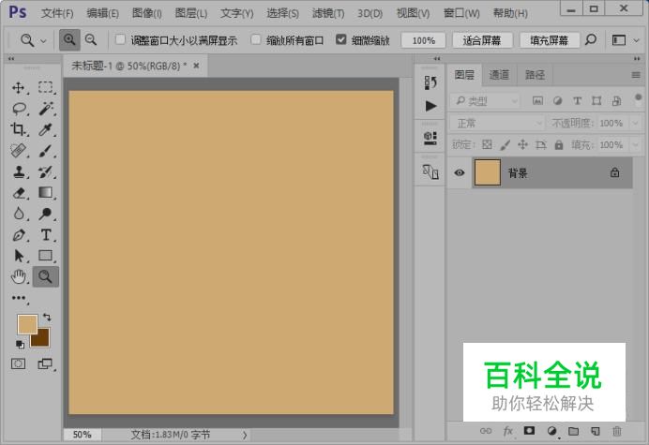Viewport: 649px width, 445px height.
Task: Select the Pen tool
Action: click(19, 235)
